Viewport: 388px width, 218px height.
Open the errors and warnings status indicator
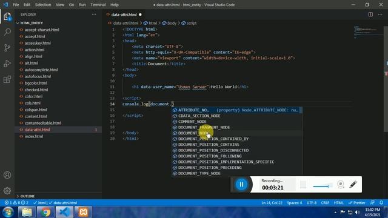[x=16, y=203]
